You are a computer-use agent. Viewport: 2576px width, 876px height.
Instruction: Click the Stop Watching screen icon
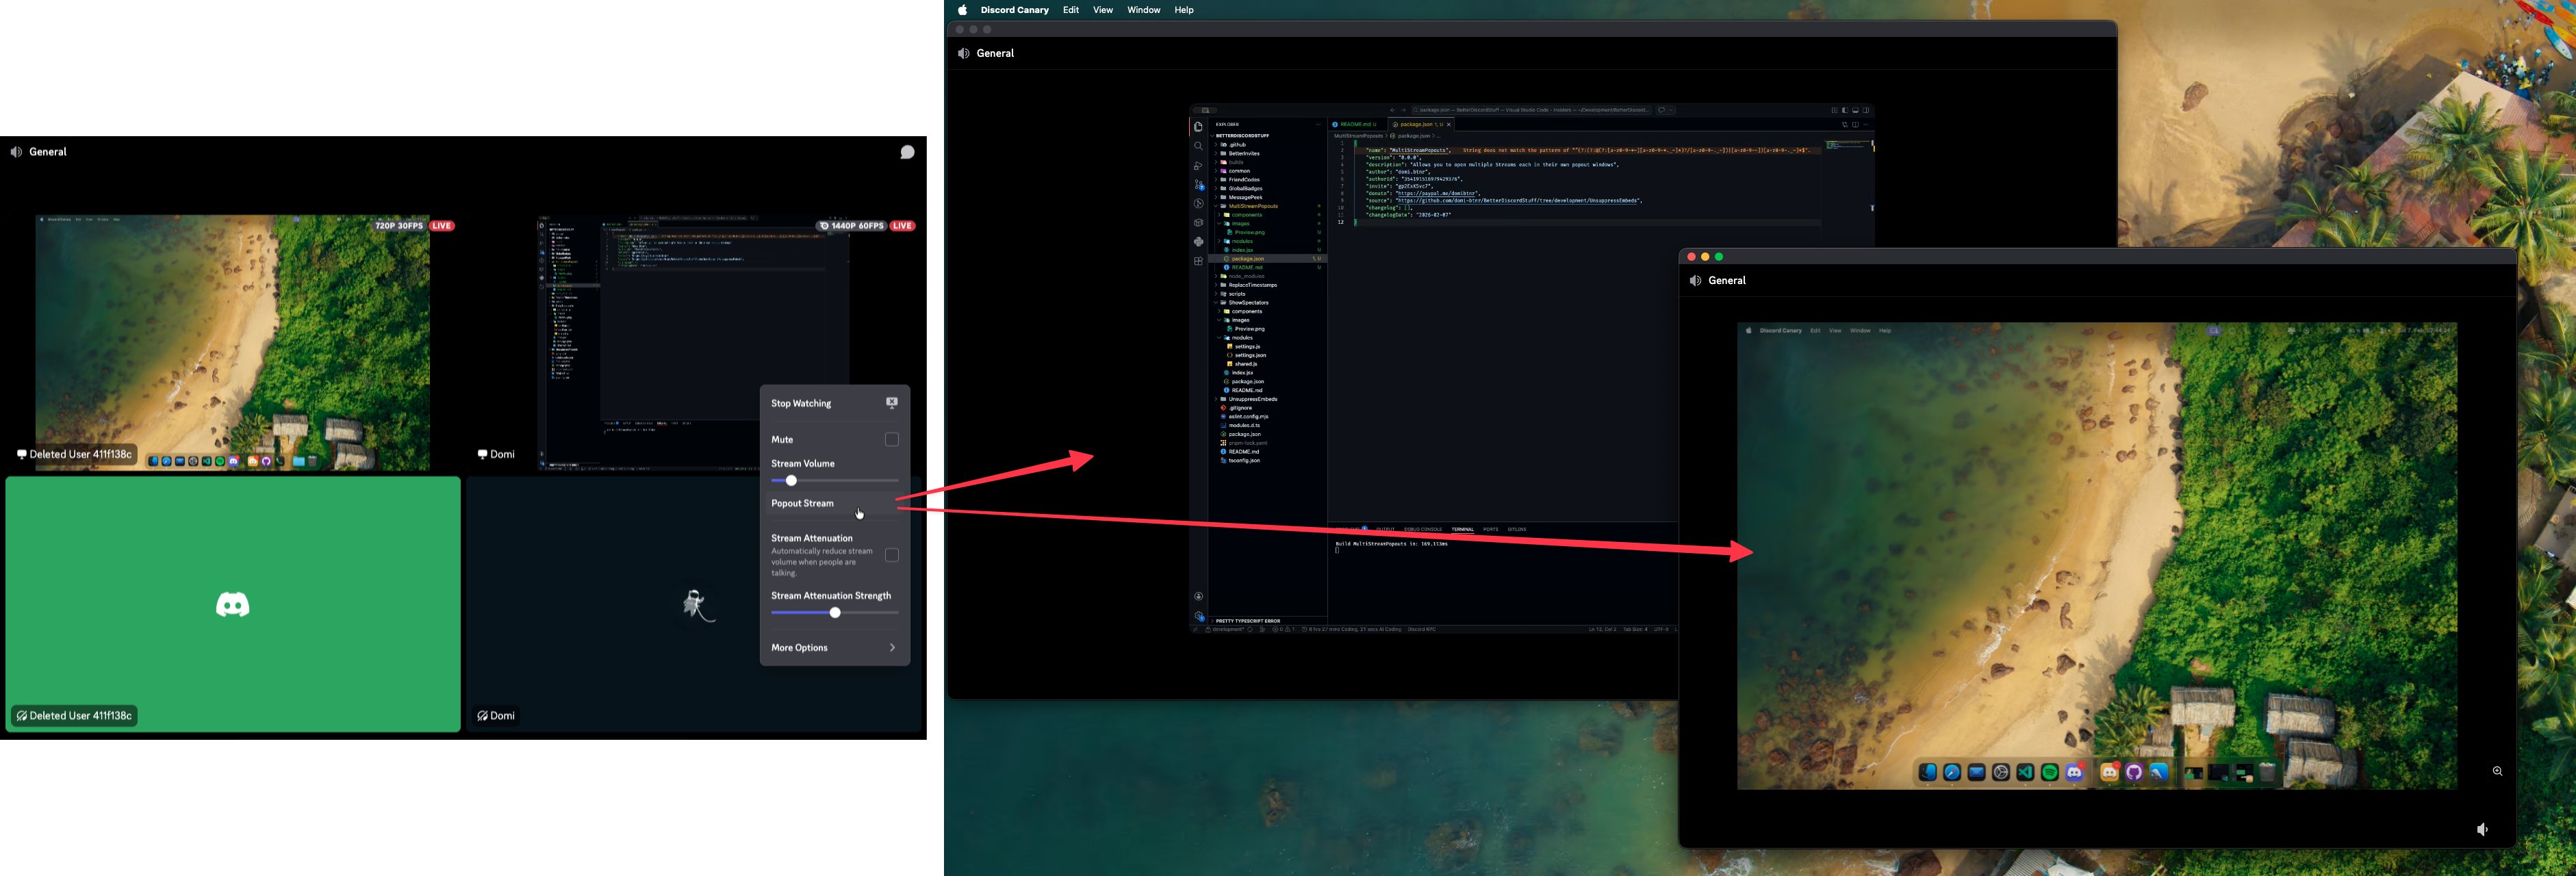pos(891,403)
